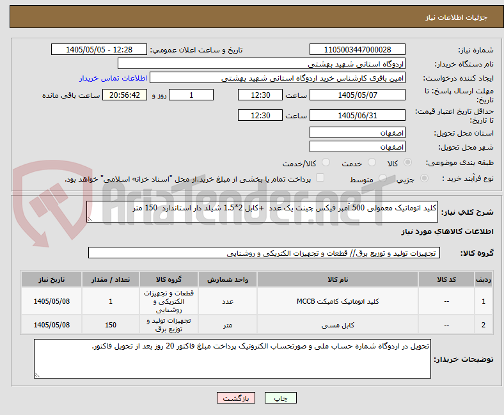Click the delivery city field اصفهان
This screenshot has width=504, height=415.
coord(358,146)
